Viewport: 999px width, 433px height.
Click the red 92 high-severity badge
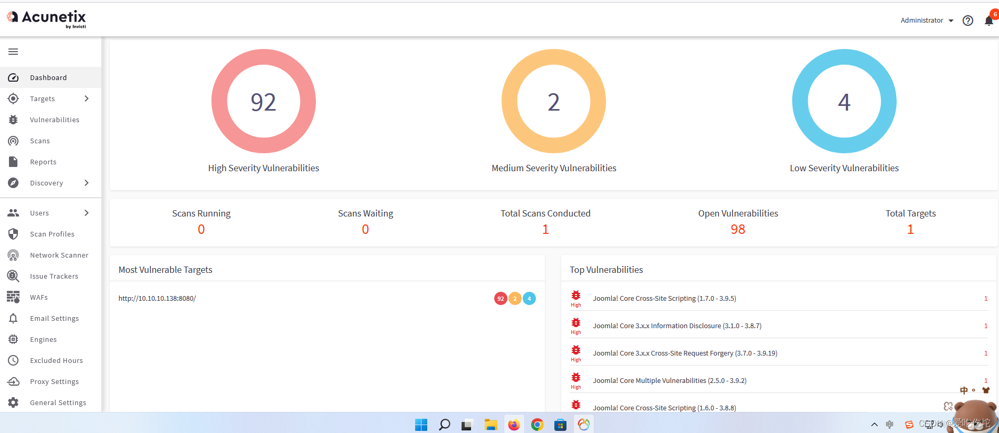(x=501, y=299)
